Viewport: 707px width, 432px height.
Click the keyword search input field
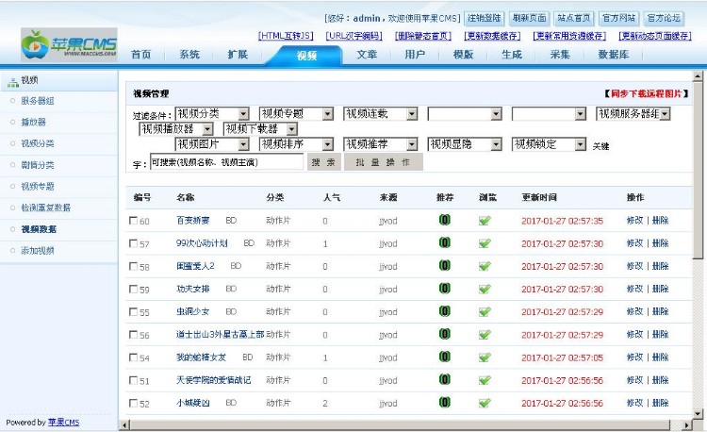[226, 162]
